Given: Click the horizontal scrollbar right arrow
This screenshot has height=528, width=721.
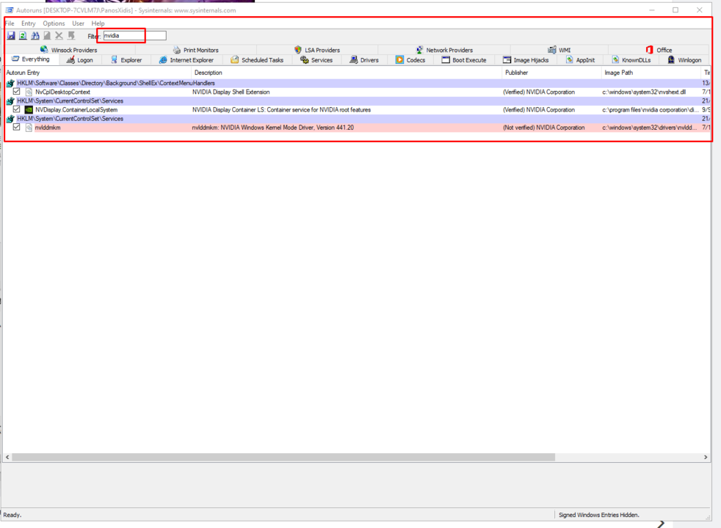Looking at the screenshot, I should (x=706, y=458).
